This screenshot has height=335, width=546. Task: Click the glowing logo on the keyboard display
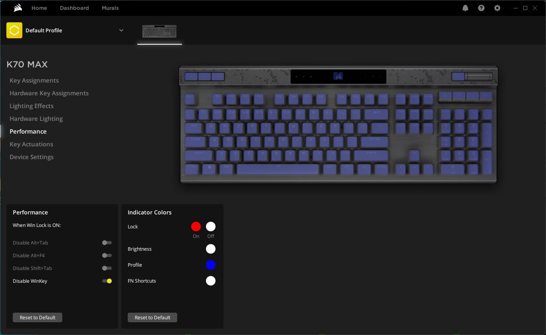click(338, 76)
